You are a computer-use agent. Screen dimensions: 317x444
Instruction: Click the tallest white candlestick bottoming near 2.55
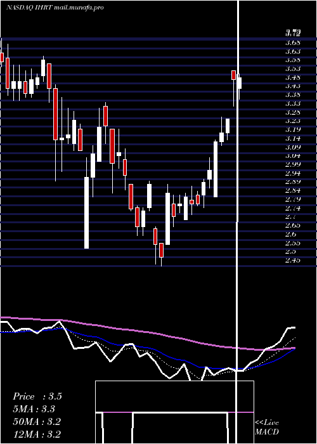pos(86,213)
